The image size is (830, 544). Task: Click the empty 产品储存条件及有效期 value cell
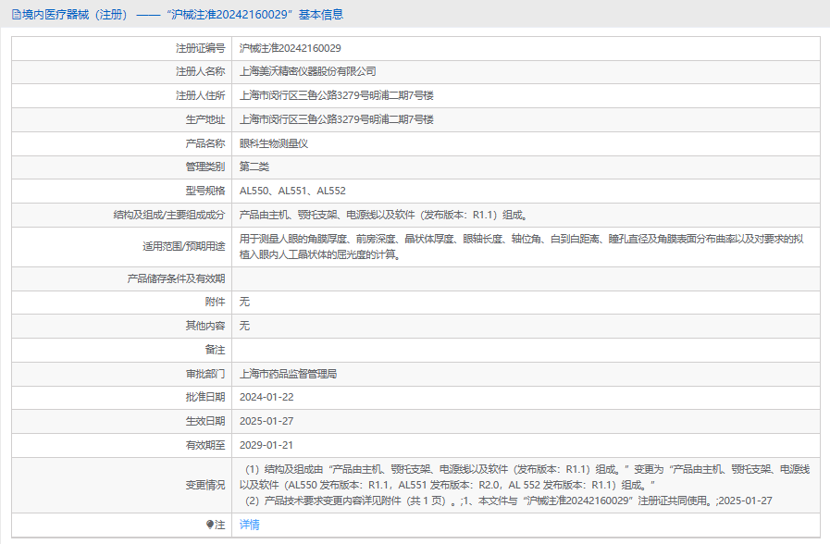525,278
